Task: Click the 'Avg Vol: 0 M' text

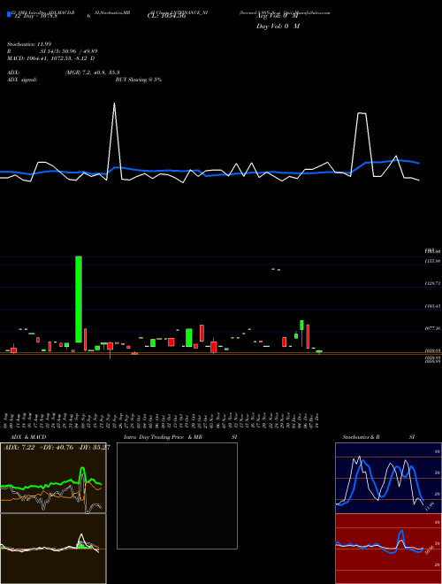Action: (278, 16)
